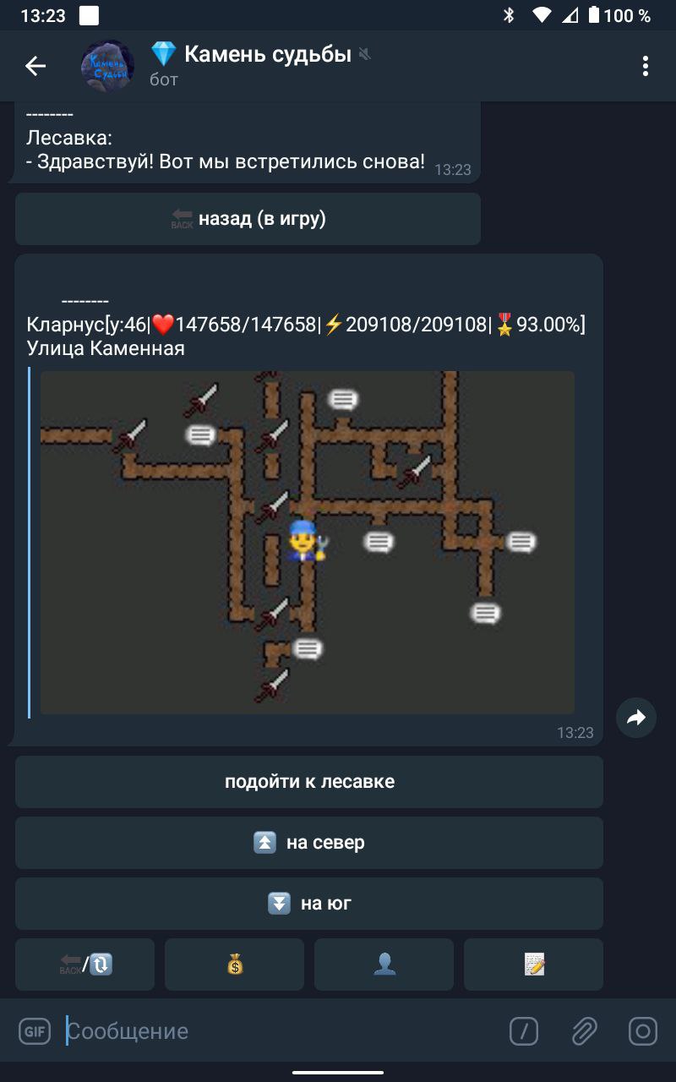The height and width of the screenshot is (1082, 676).
Task: Open the Камень судьбы bot avatar
Action: click(x=107, y=66)
